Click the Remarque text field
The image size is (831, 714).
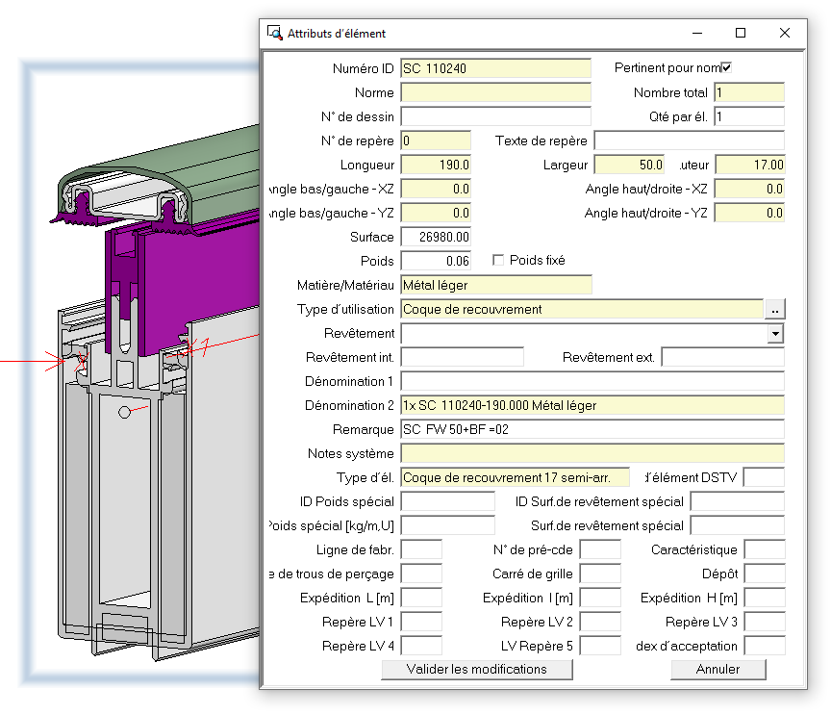point(592,430)
